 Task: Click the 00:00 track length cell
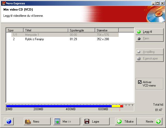pyautogui.click(x=73, y=35)
